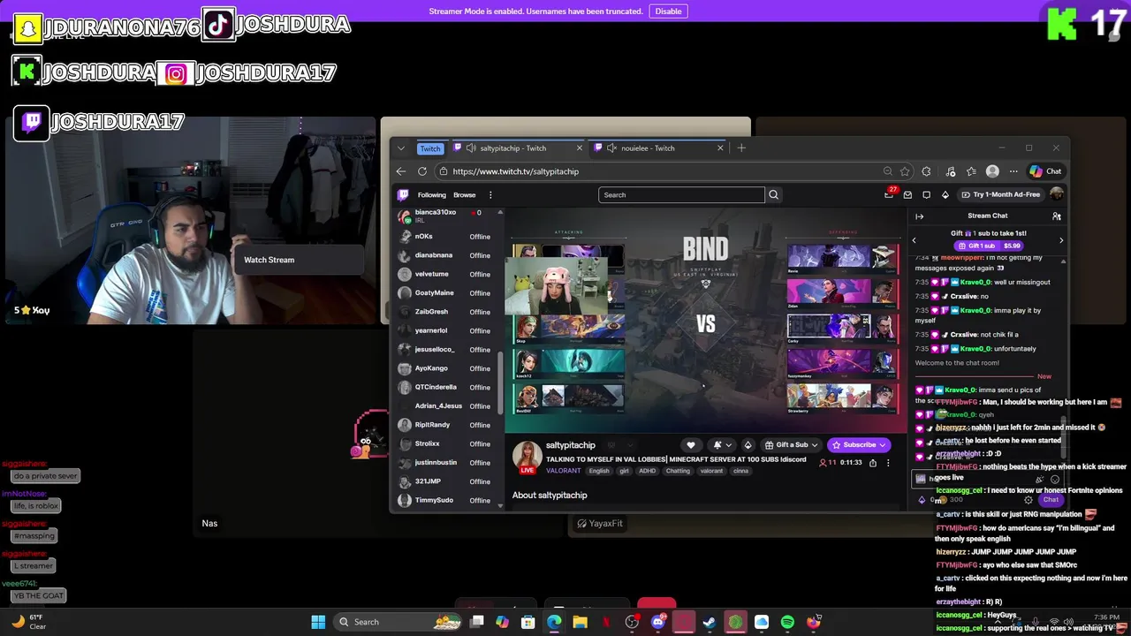Viewport: 1131px width, 636px height.
Task: Open Steam from the taskbar
Action: [x=709, y=622]
